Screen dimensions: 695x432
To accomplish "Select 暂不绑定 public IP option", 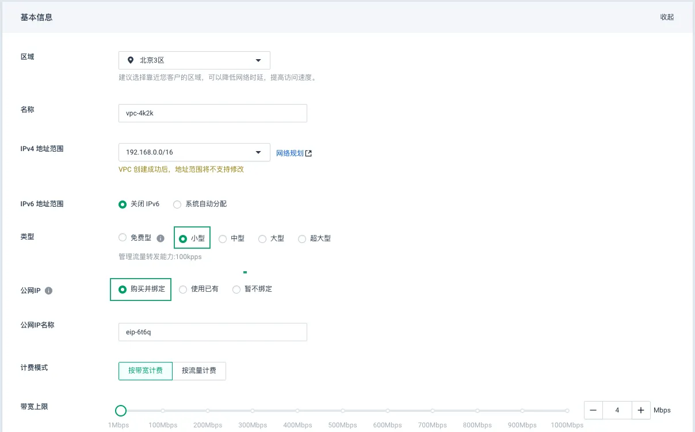I will (x=236, y=290).
